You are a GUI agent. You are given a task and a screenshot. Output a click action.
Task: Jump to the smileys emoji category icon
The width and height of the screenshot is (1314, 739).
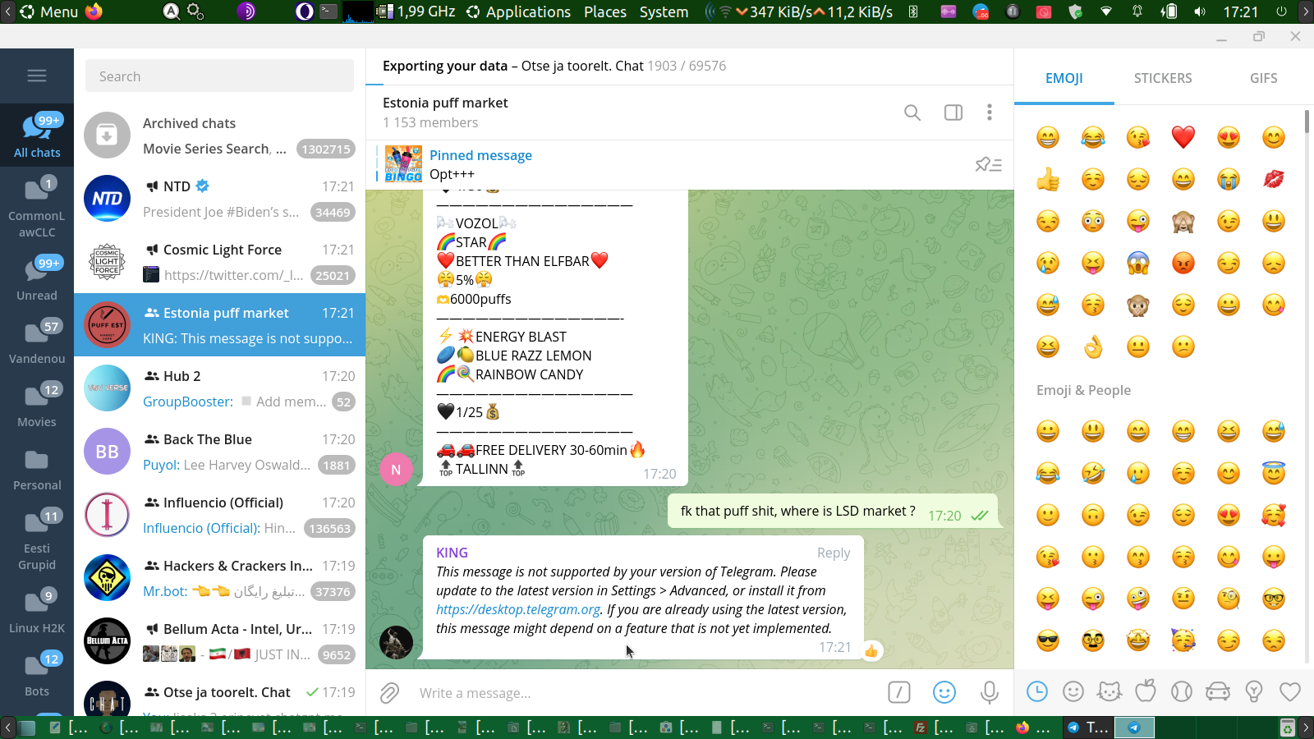(x=1073, y=692)
